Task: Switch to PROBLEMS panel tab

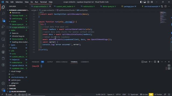Action: (x=35, y=62)
